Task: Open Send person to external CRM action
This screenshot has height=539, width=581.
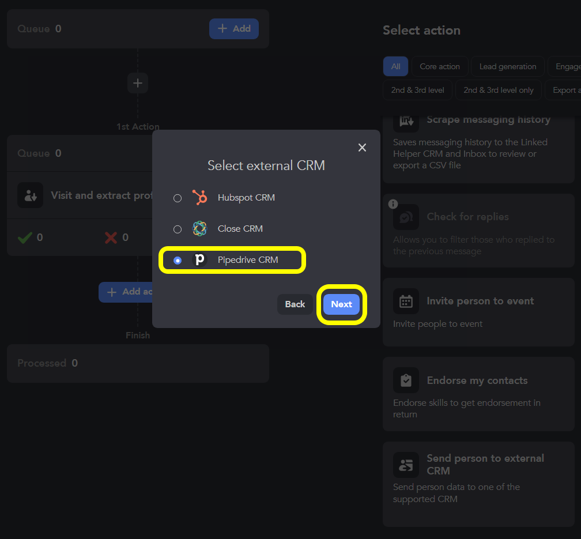Action: click(x=479, y=484)
